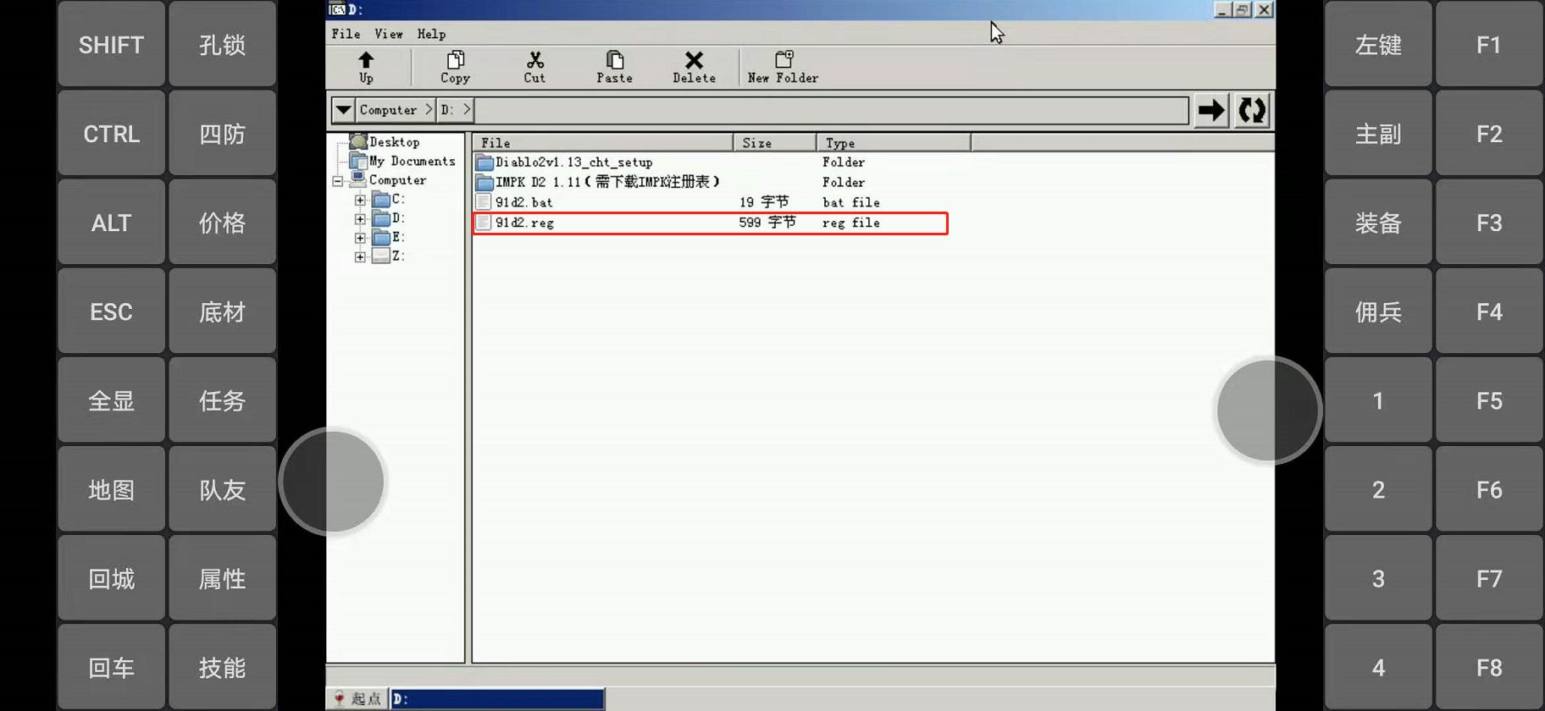Tap the F5 overlay key
Image resolution: width=1545 pixels, height=711 pixels.
point(1489,400)
